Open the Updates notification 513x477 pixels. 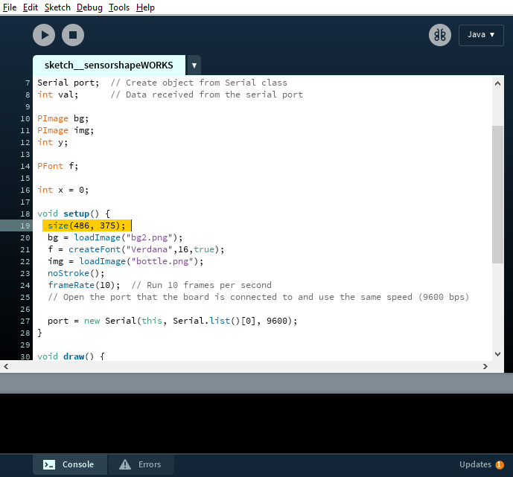tap(481, 464)
